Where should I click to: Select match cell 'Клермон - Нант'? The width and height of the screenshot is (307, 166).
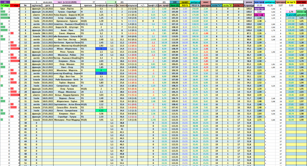tap(67, 114)
